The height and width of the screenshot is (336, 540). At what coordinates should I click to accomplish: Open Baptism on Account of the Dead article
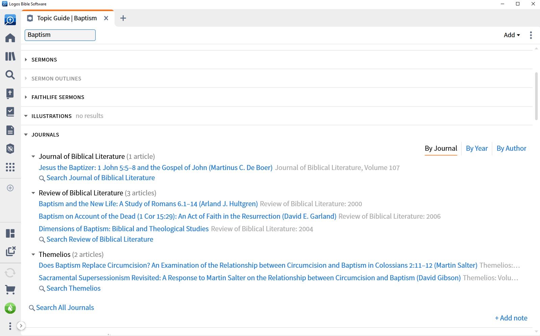(187, 216)
